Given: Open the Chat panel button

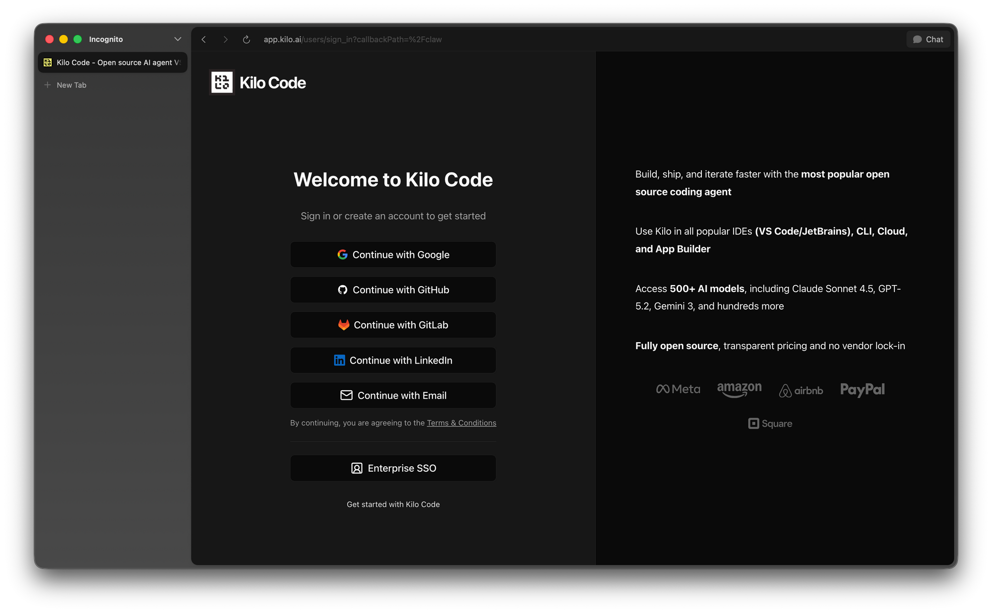Looking at the screenshot, I should point(928,39).
